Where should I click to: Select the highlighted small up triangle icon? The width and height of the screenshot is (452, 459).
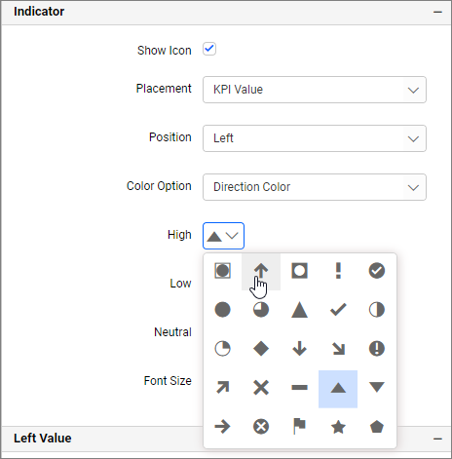tap(338, 389)
